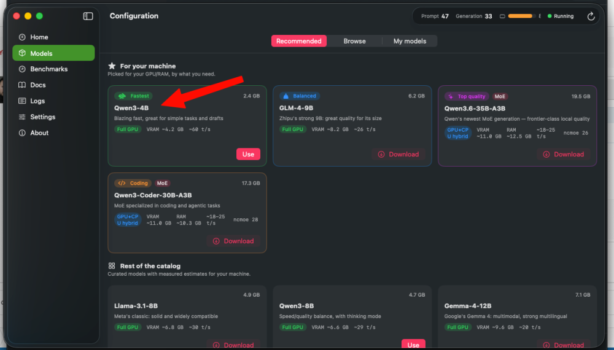Click the Home clock icon in sidebar

22,37
